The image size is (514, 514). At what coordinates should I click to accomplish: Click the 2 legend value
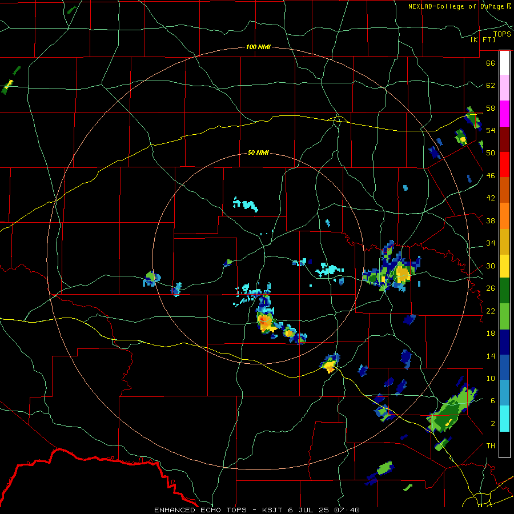click(493, 424)
